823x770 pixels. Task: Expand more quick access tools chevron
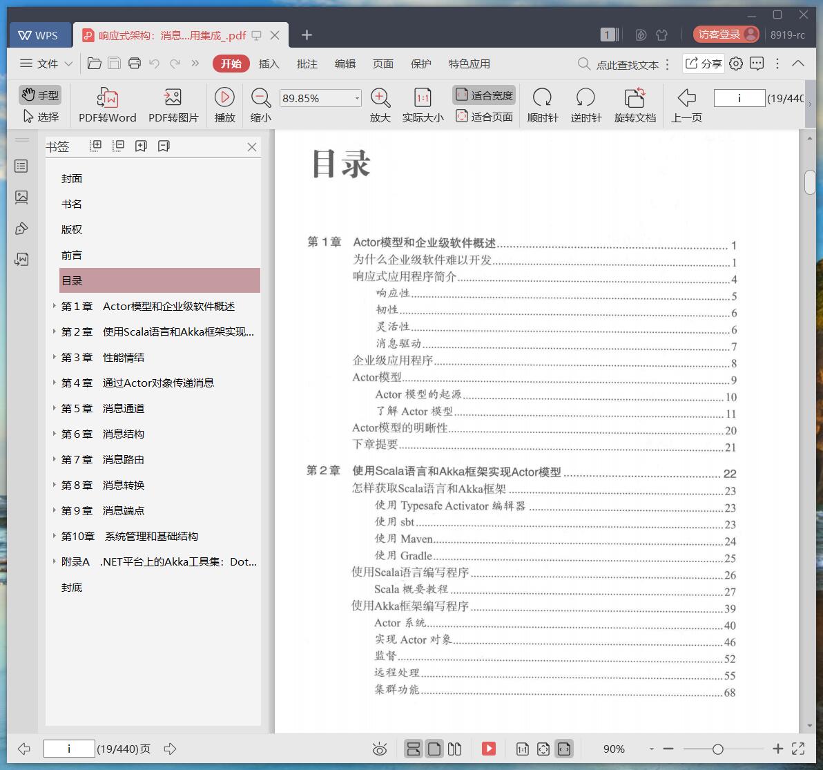(x=195, y=64)
